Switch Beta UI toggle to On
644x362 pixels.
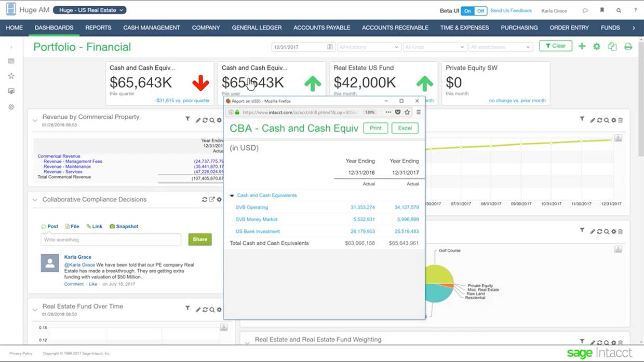point(468,11)
